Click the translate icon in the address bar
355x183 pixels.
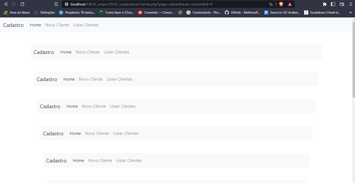coord(271,4)
